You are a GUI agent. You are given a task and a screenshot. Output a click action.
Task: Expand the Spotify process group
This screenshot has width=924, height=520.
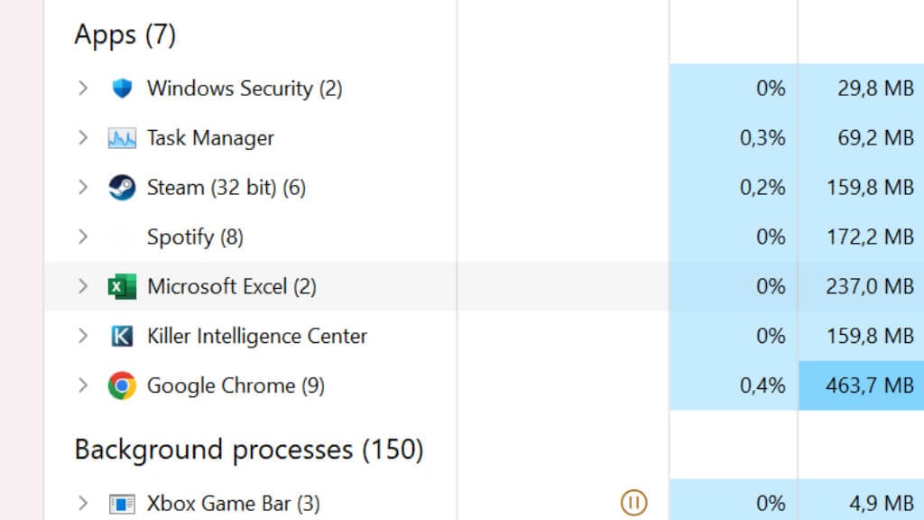pos(83,237)
